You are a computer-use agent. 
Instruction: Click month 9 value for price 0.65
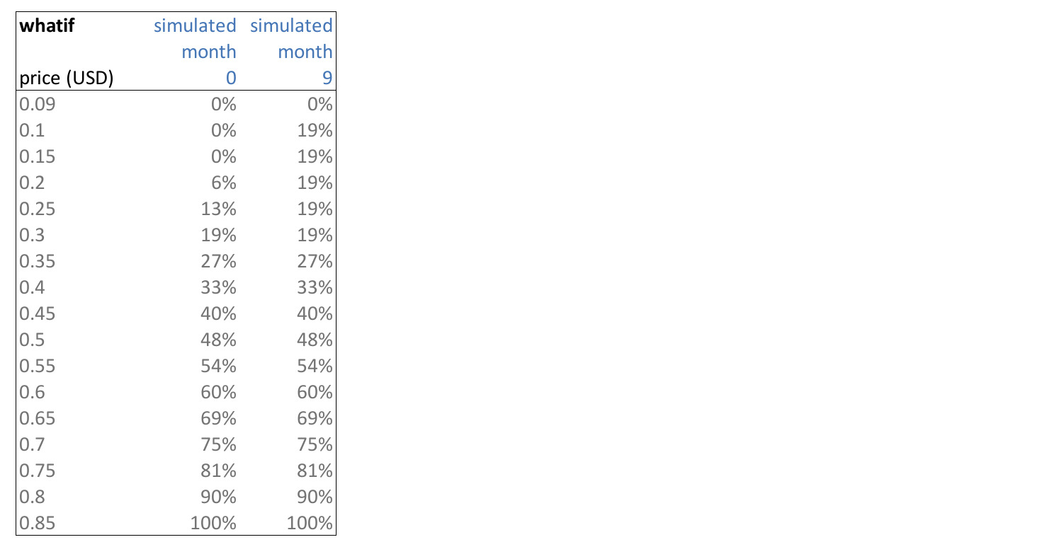[315, 419]
